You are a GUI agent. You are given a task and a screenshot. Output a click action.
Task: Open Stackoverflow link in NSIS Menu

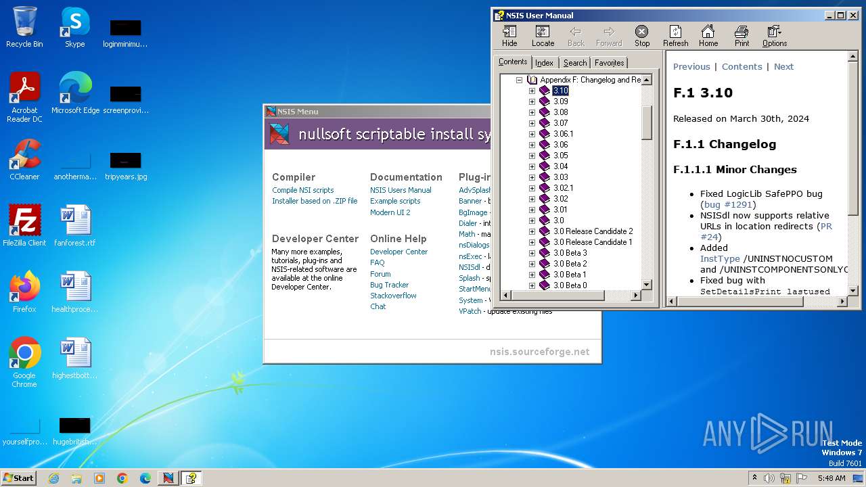click(x=393, y=296)
